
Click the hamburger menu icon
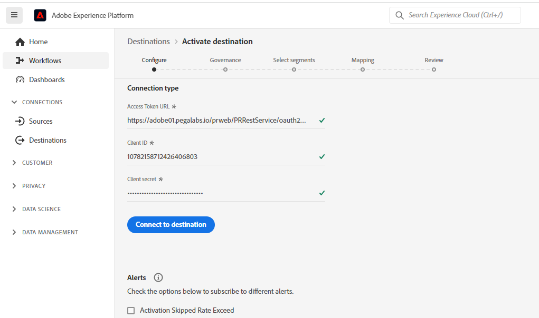[14, 15]
